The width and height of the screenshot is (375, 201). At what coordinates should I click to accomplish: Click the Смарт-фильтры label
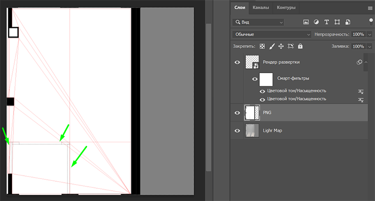pyautogui.click(x=293, y=78)
